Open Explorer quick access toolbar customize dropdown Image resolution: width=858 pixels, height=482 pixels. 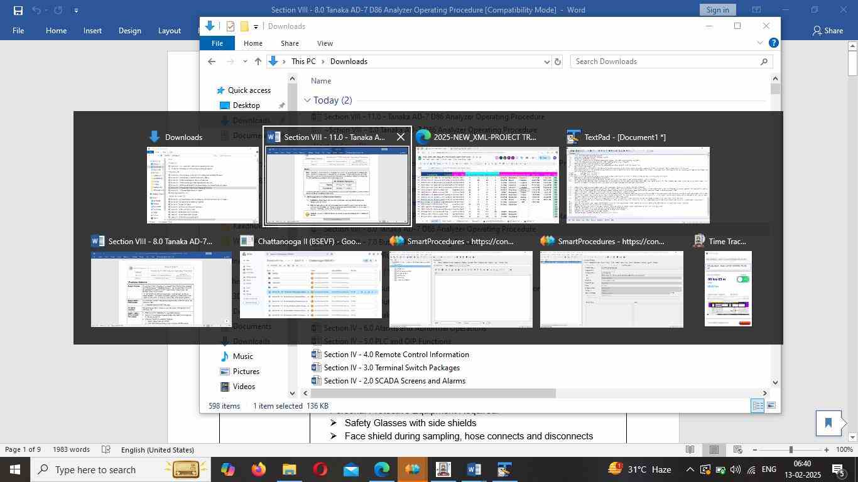(x=256, y=27)
